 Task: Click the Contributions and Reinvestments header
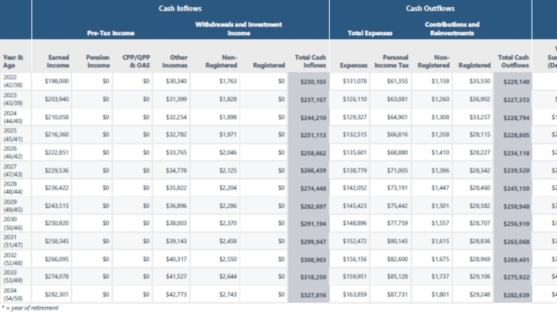[x=452, y=29]
